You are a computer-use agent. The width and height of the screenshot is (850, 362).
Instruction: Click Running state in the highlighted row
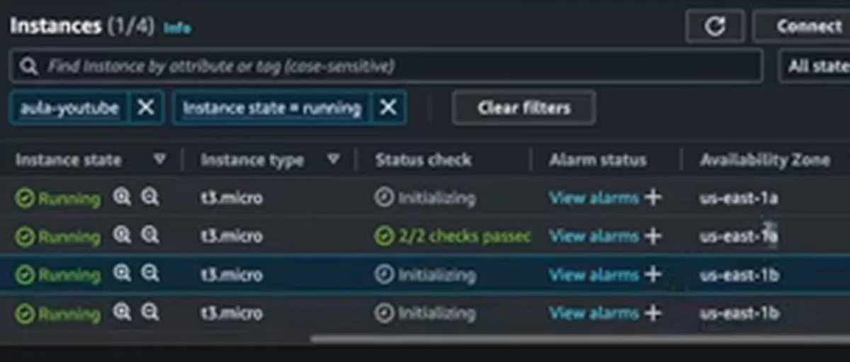coord(58,275)
